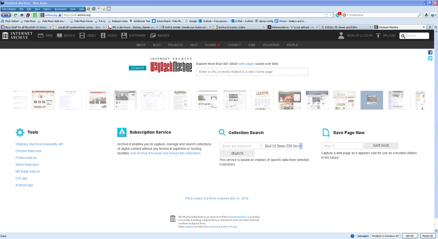The height and width of the screenshot is (239, 438).
Task: Click the VOLUNTEER navigation item
Action: click(x=271, y=45)
